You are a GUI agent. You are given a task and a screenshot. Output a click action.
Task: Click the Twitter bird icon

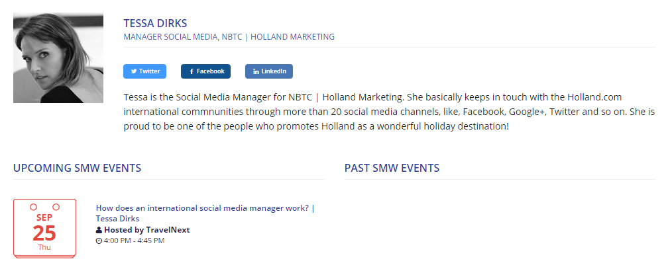pos(134,71)
